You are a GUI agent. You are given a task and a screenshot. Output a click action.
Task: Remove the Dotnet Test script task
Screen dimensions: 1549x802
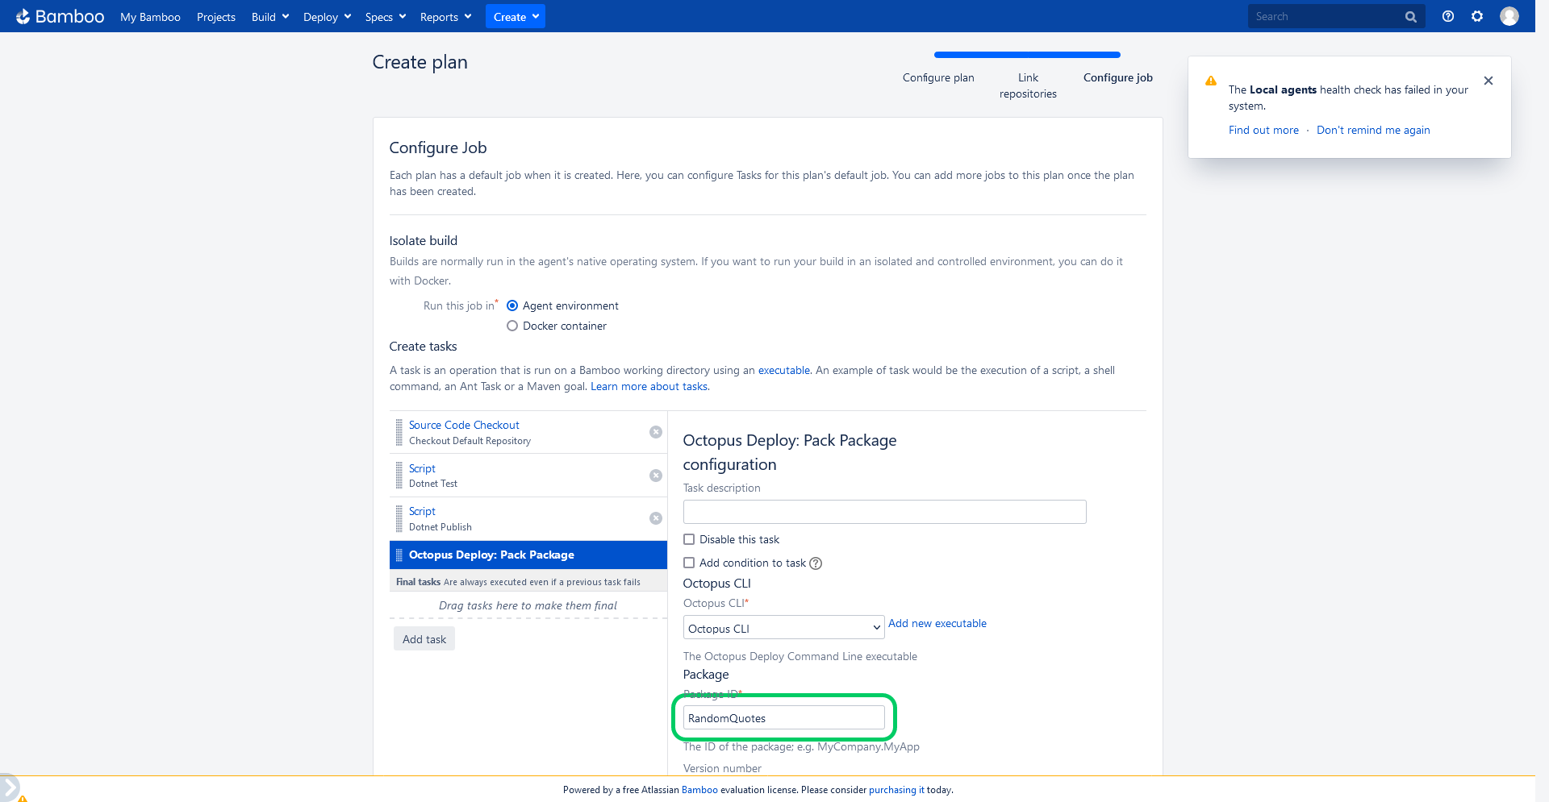pyautogui.click(x=656, y=476)
